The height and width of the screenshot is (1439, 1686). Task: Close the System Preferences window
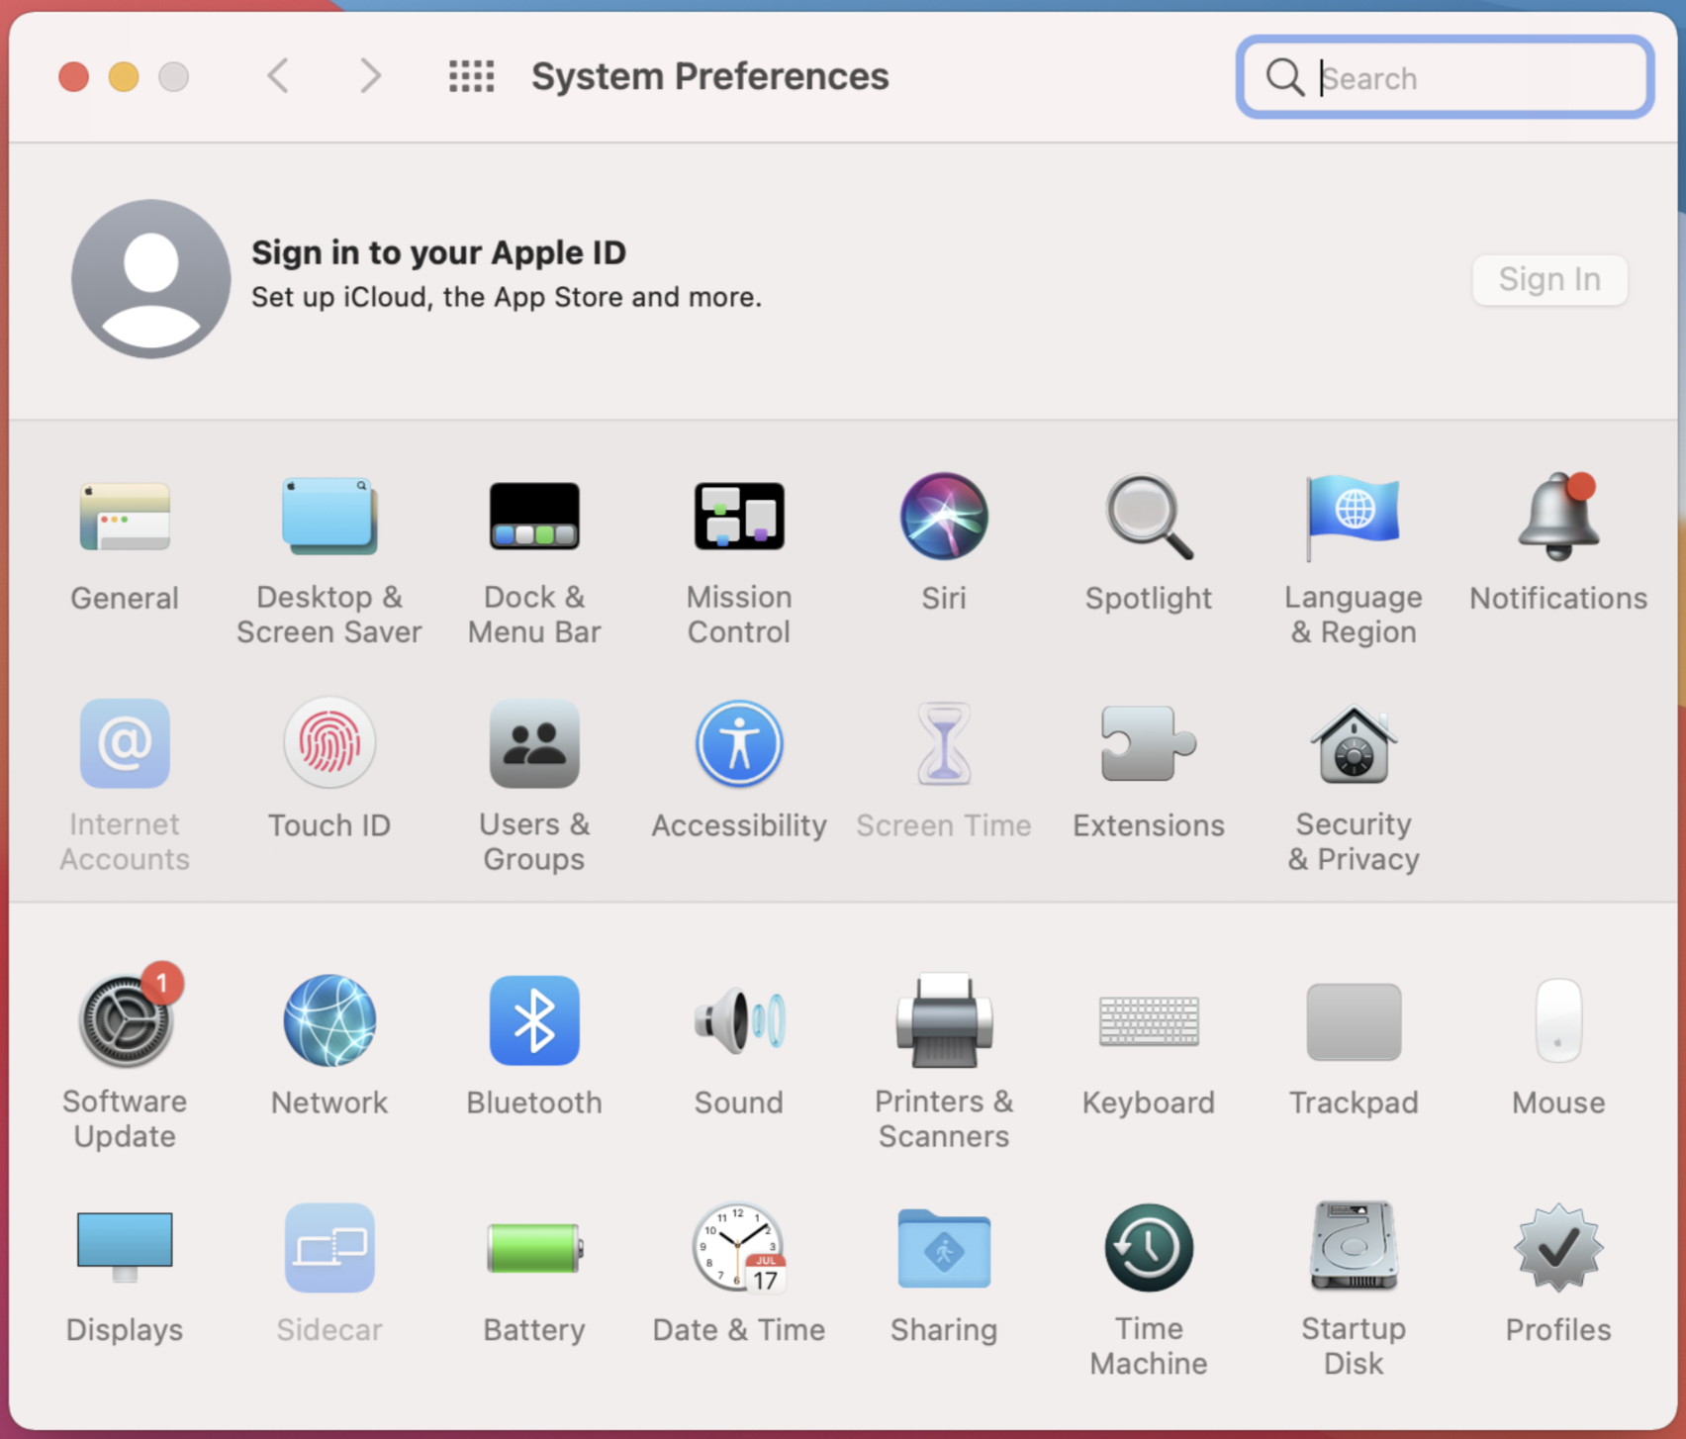(x=73, y=76)
